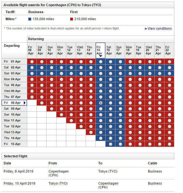Select departing 03 Apr returning 14 Apr radio
Viewport: 183px width, 193px height.
point(91,73)
